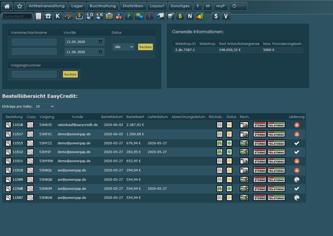Click Webshop-ID value 2.de.7387.1
Viewport: 333px width, 236px height.
[185, 50]
